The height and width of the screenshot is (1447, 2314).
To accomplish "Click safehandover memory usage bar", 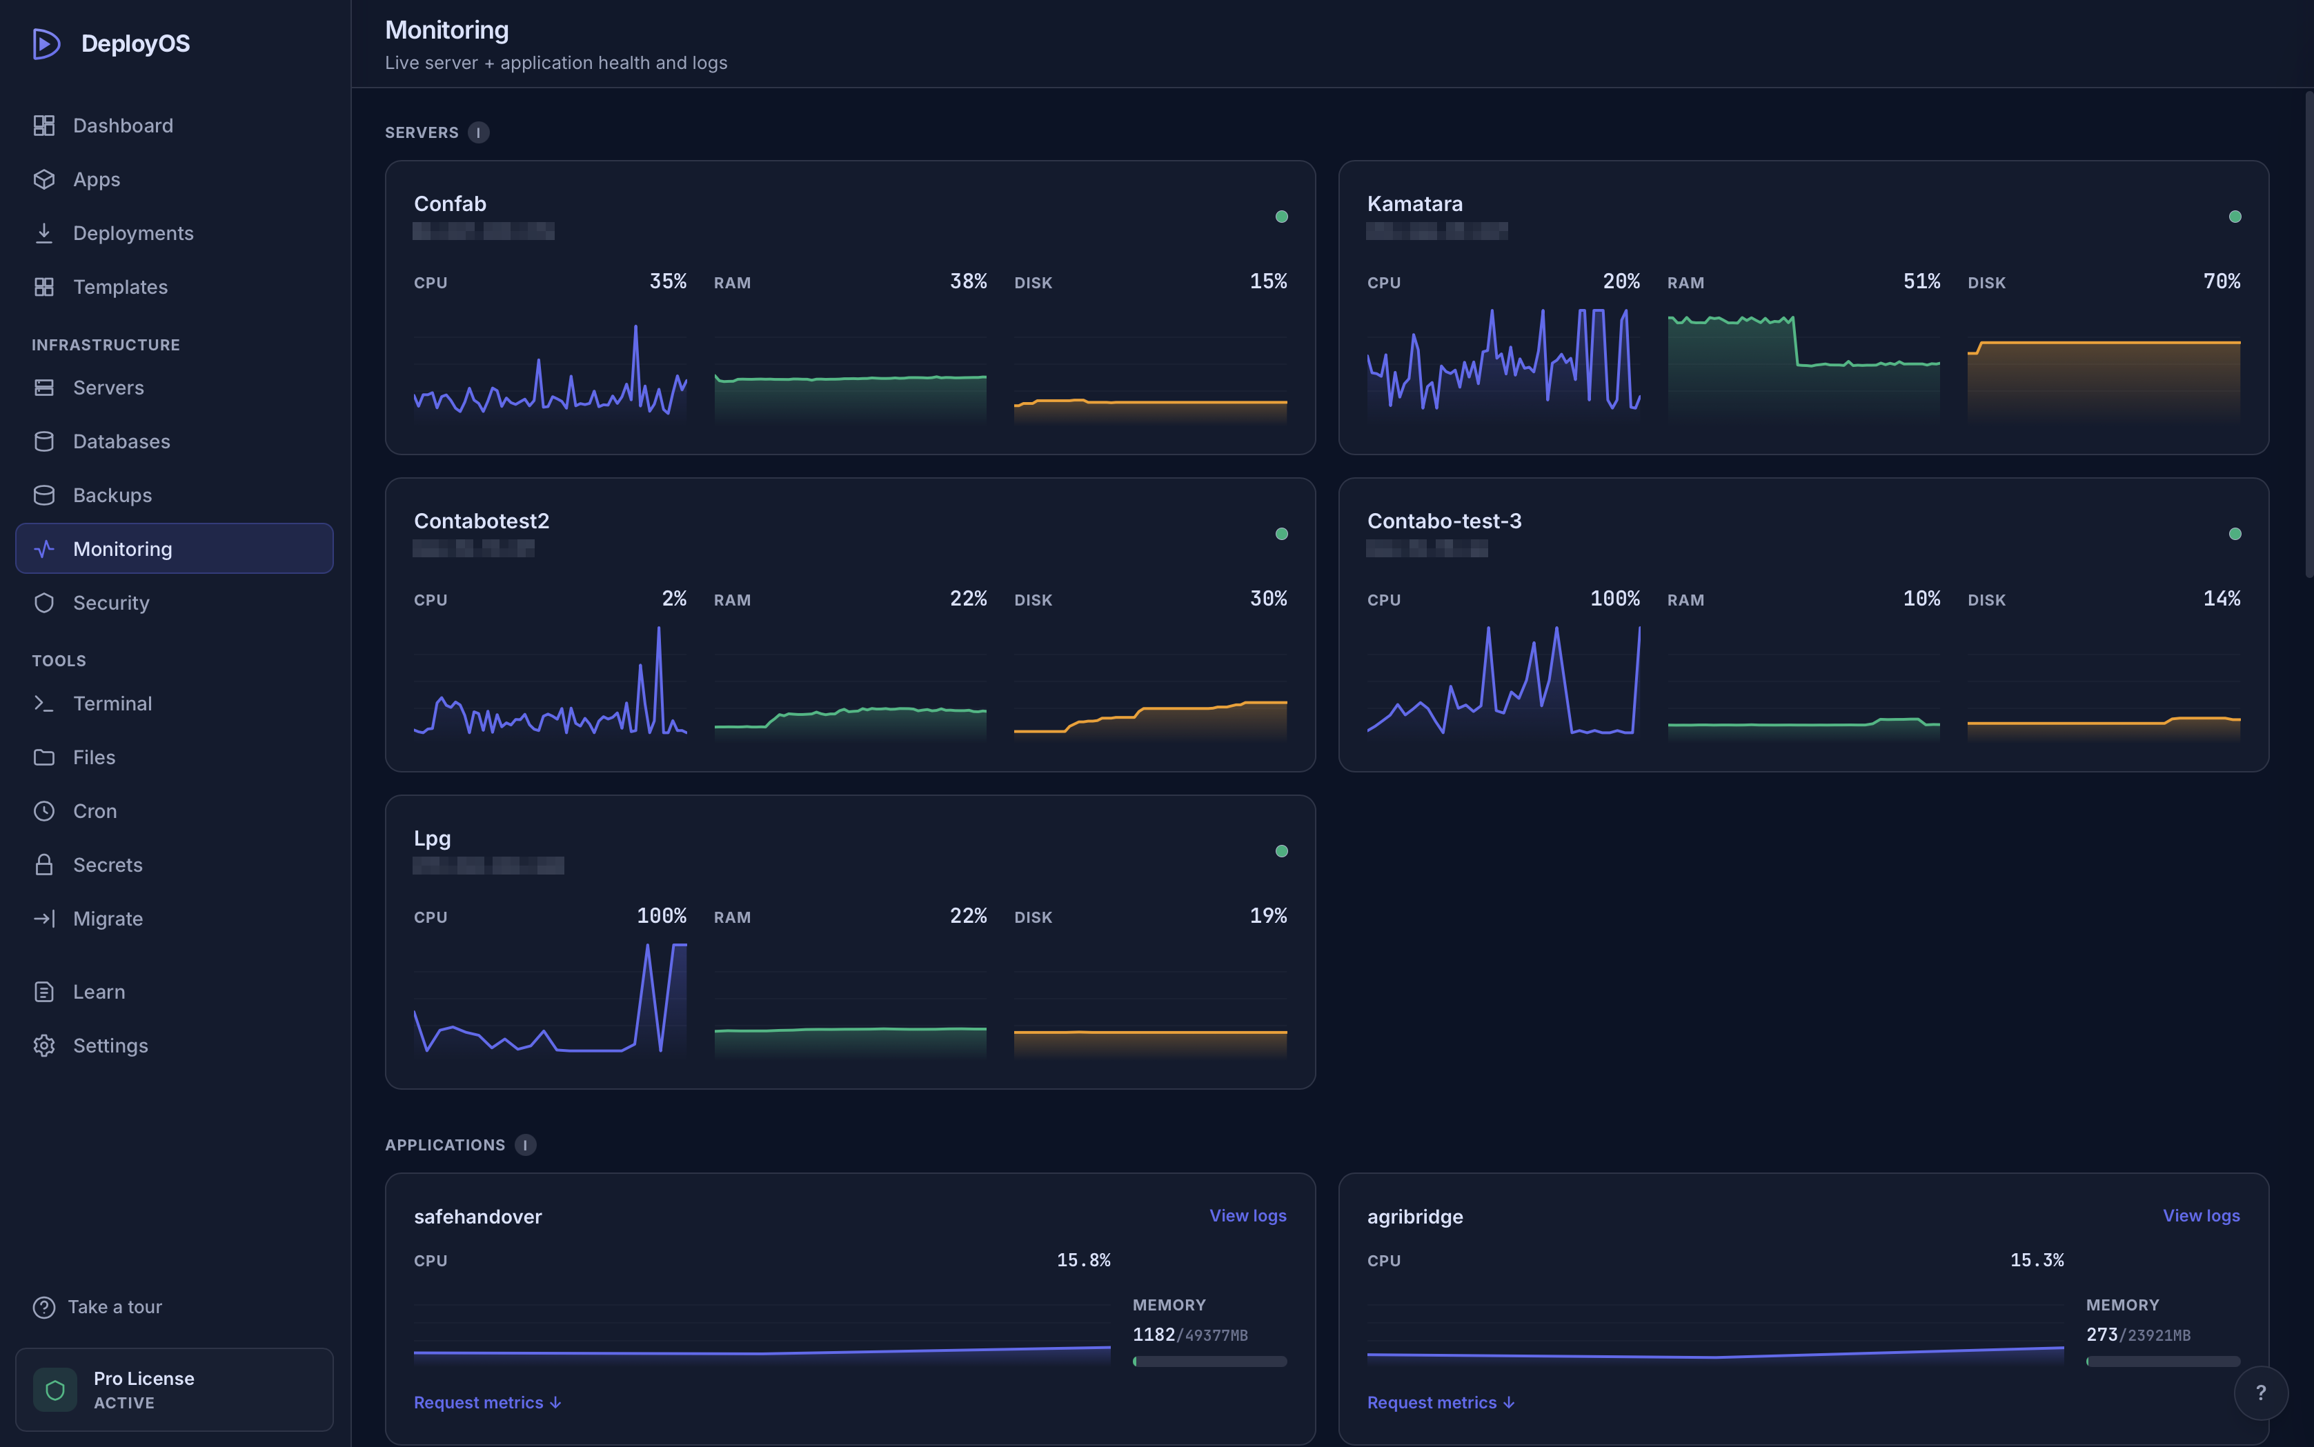I will [x=1209, y=1361].
